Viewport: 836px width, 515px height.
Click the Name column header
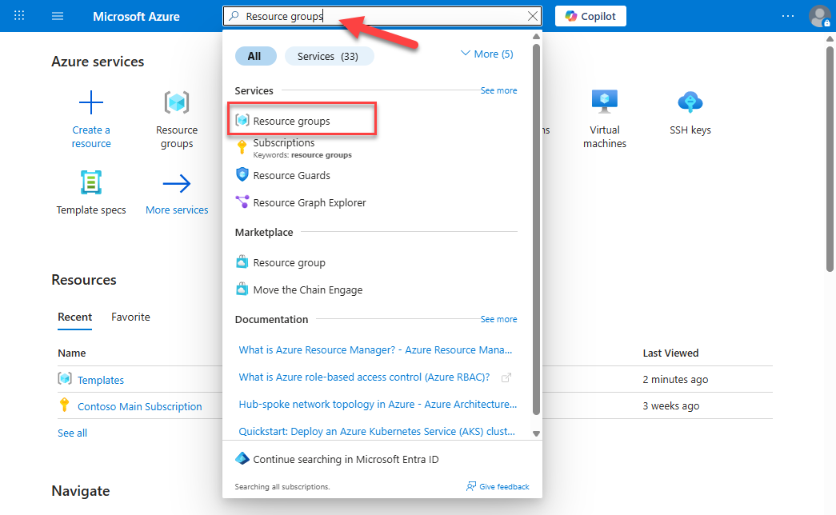click(x=72, y=353)
